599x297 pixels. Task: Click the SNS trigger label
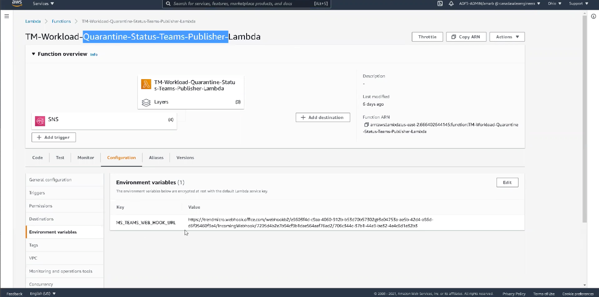(53, 119)
